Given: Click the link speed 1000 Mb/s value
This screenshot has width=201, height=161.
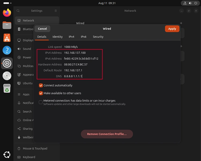Looking at the screenshot, I should tap(71, 47).
